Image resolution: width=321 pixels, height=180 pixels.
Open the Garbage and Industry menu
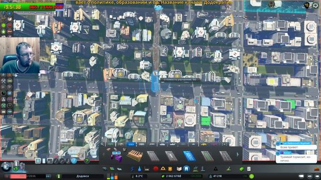coord(147,169)
